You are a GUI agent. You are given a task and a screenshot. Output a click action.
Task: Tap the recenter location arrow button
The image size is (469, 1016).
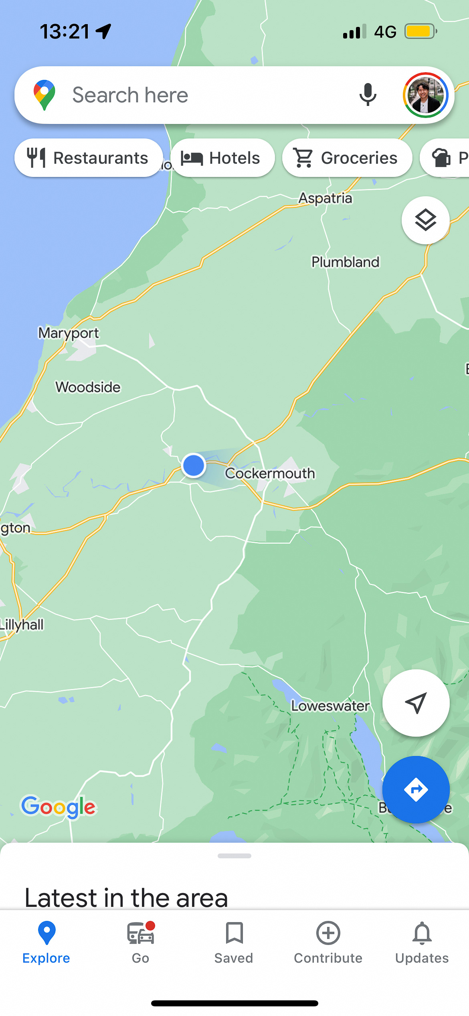tap(416, 703)
